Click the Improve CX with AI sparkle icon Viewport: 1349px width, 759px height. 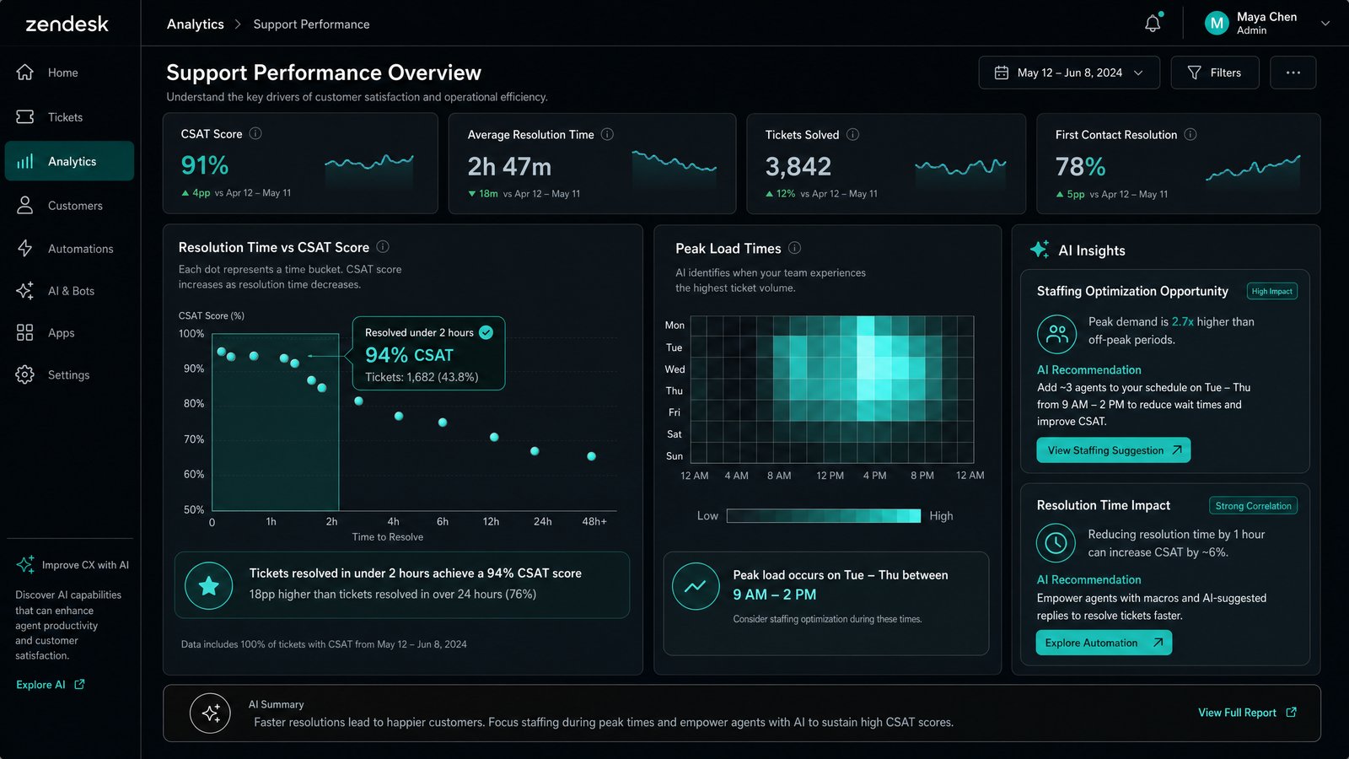pos(25,564)
